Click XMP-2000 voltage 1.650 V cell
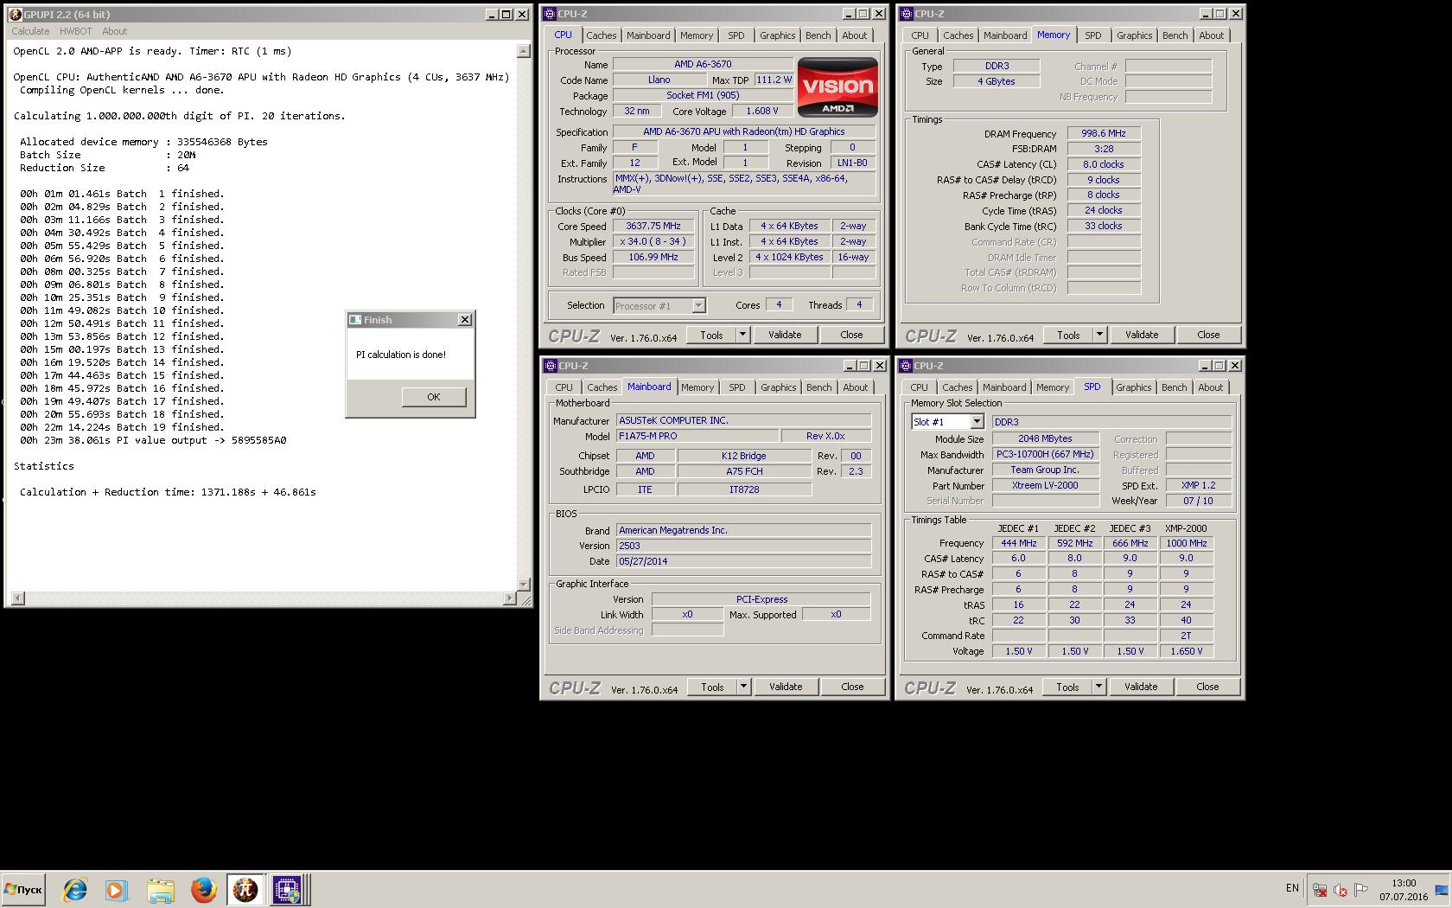 click(1187, 651)
